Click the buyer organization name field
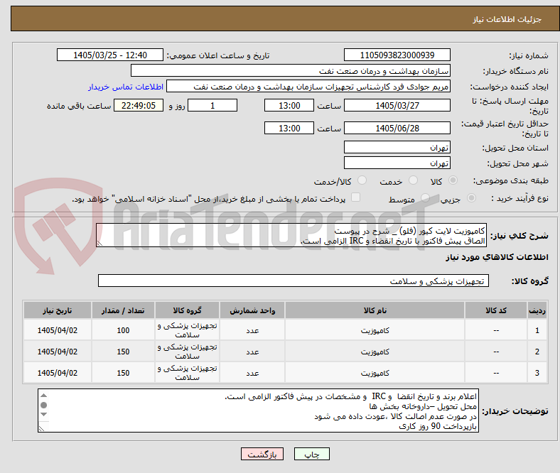This screenshot has height=473, width=560. point(291,71)
